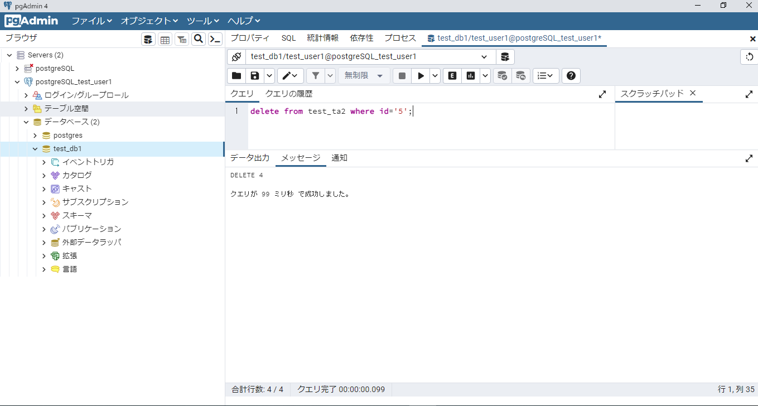Open the Search Objects magnifier icon
The image size is (758, 406).
point(199,39)
